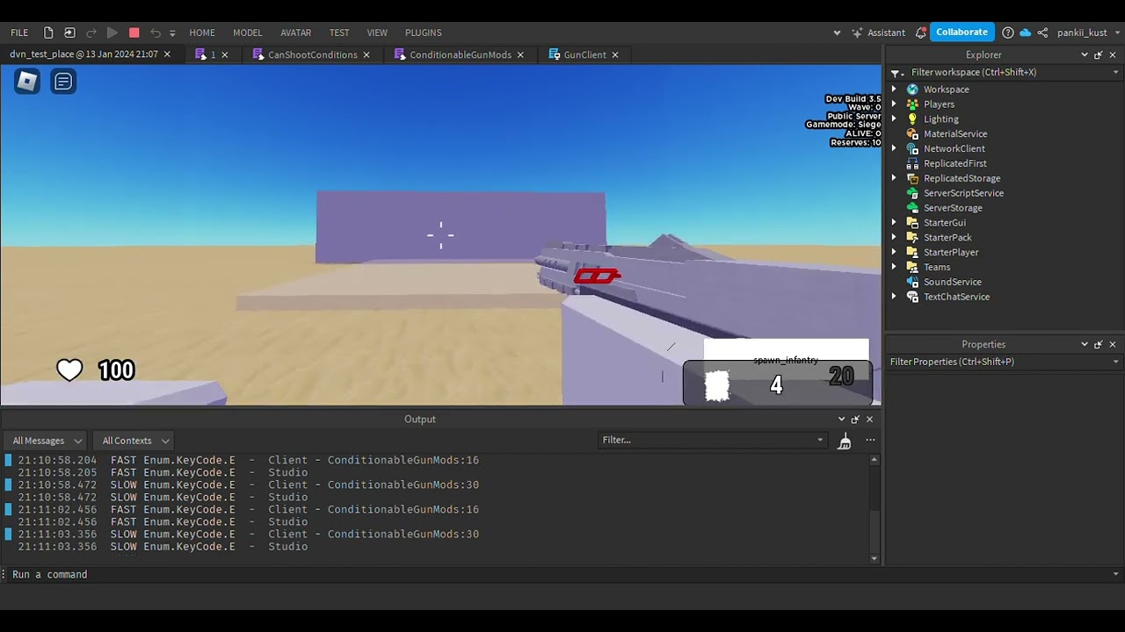
Task: Click the import/open place icon beside new file
Action: pyautogui.click(x=69, y=32)
